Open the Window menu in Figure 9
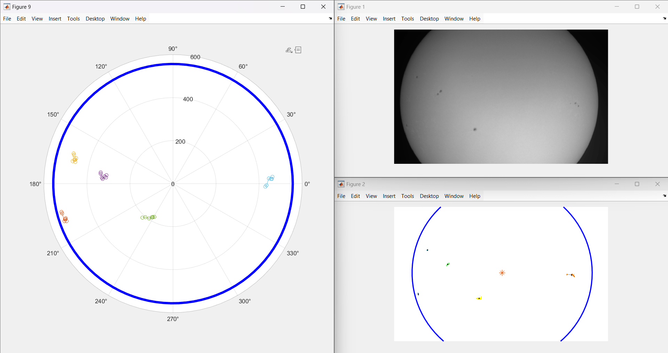Screen dimensions: 668x353 click(120, 19)
